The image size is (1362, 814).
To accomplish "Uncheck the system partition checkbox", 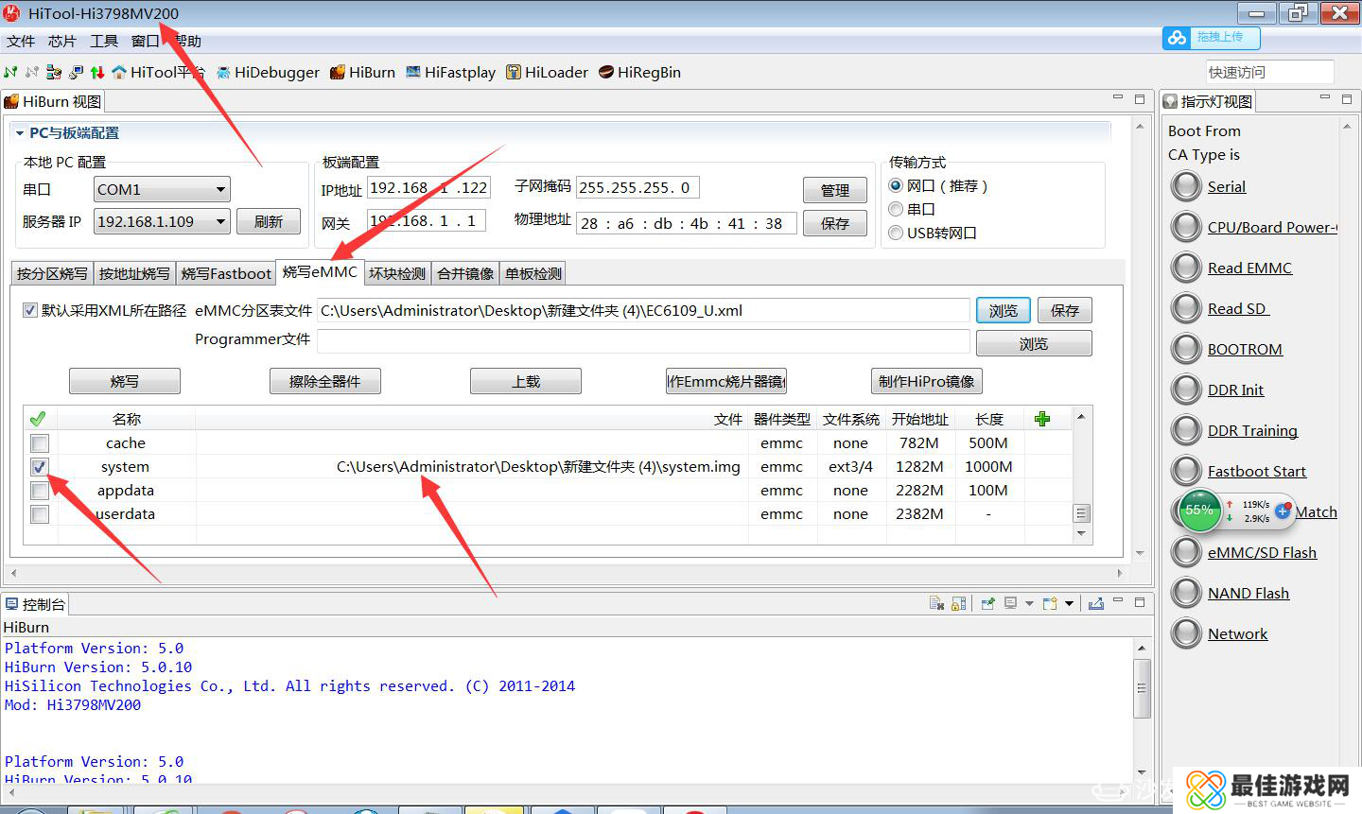I will [40, 467].
